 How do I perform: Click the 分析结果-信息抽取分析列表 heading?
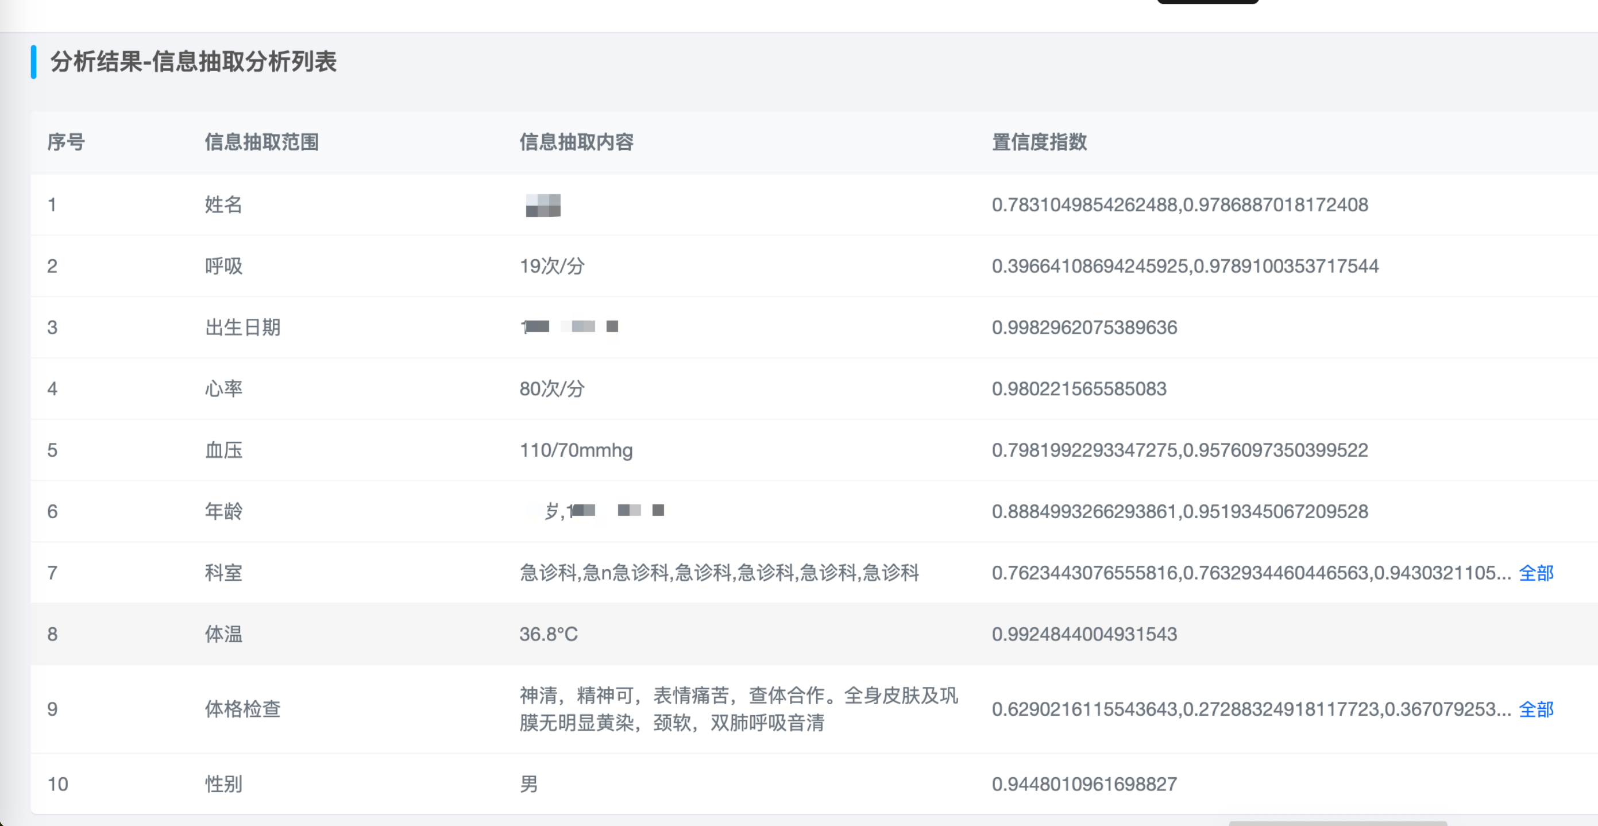click(193, 62)
